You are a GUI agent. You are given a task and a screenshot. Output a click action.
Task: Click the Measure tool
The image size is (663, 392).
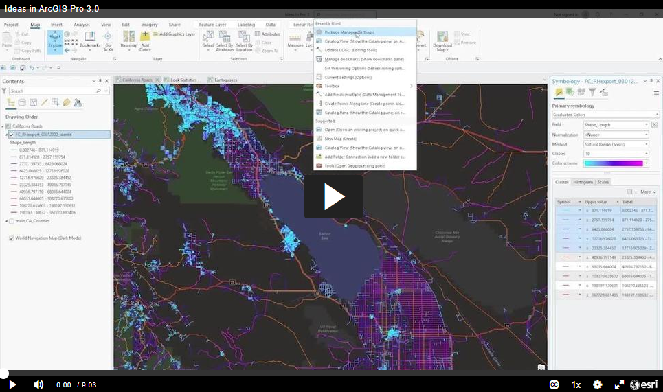(x=295, y=40)
